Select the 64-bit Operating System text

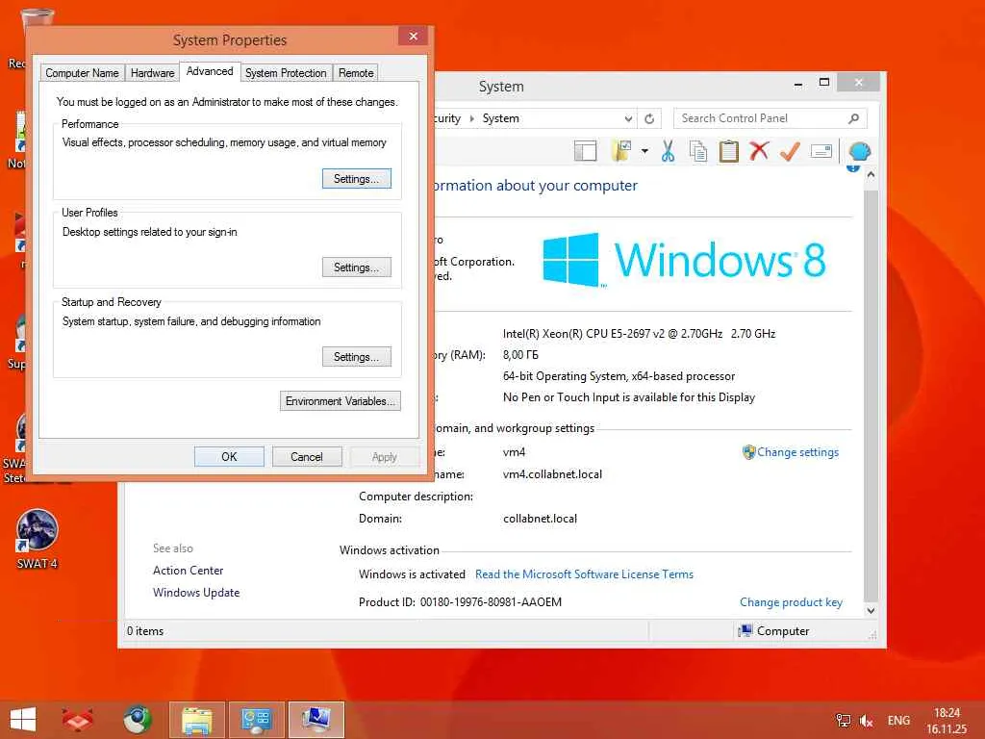(x=619, y=376)
